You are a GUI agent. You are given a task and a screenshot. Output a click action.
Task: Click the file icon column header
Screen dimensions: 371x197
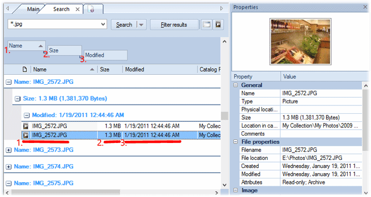(24, 69)
